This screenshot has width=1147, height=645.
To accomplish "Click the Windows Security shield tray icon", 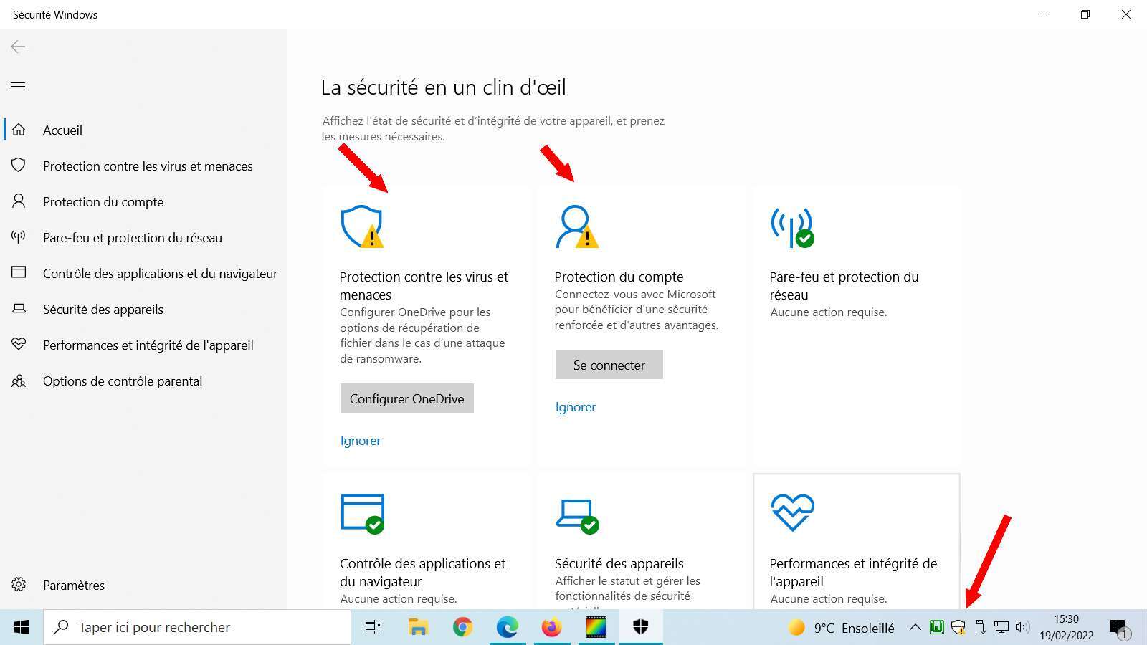I will (958, 628).
